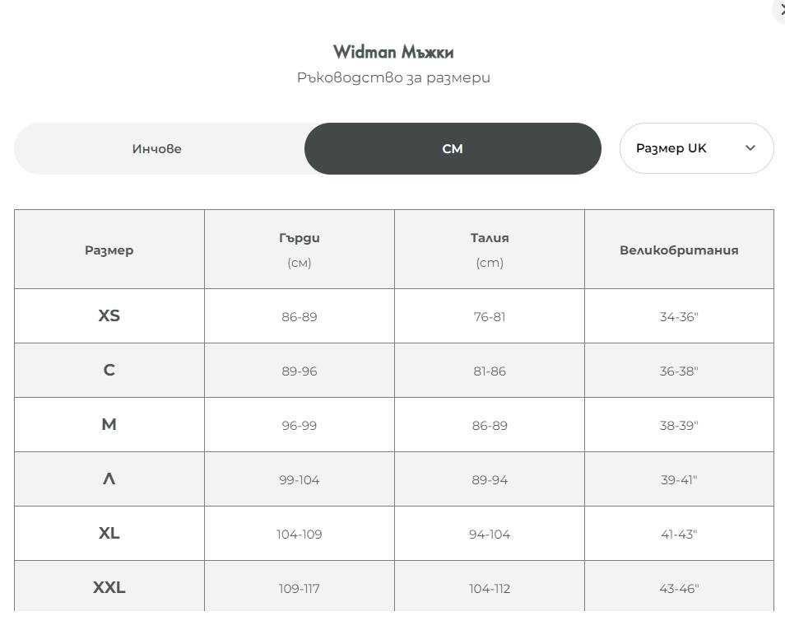Screen dimensions: 785x621
Task: Select the M size row
Action: point(394,424)
